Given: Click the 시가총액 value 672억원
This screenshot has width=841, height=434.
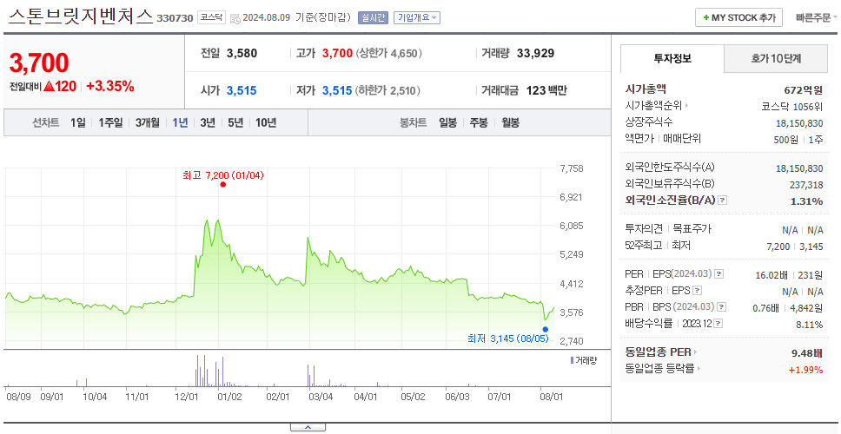Looking at the screenshot, I should (804, 90).
